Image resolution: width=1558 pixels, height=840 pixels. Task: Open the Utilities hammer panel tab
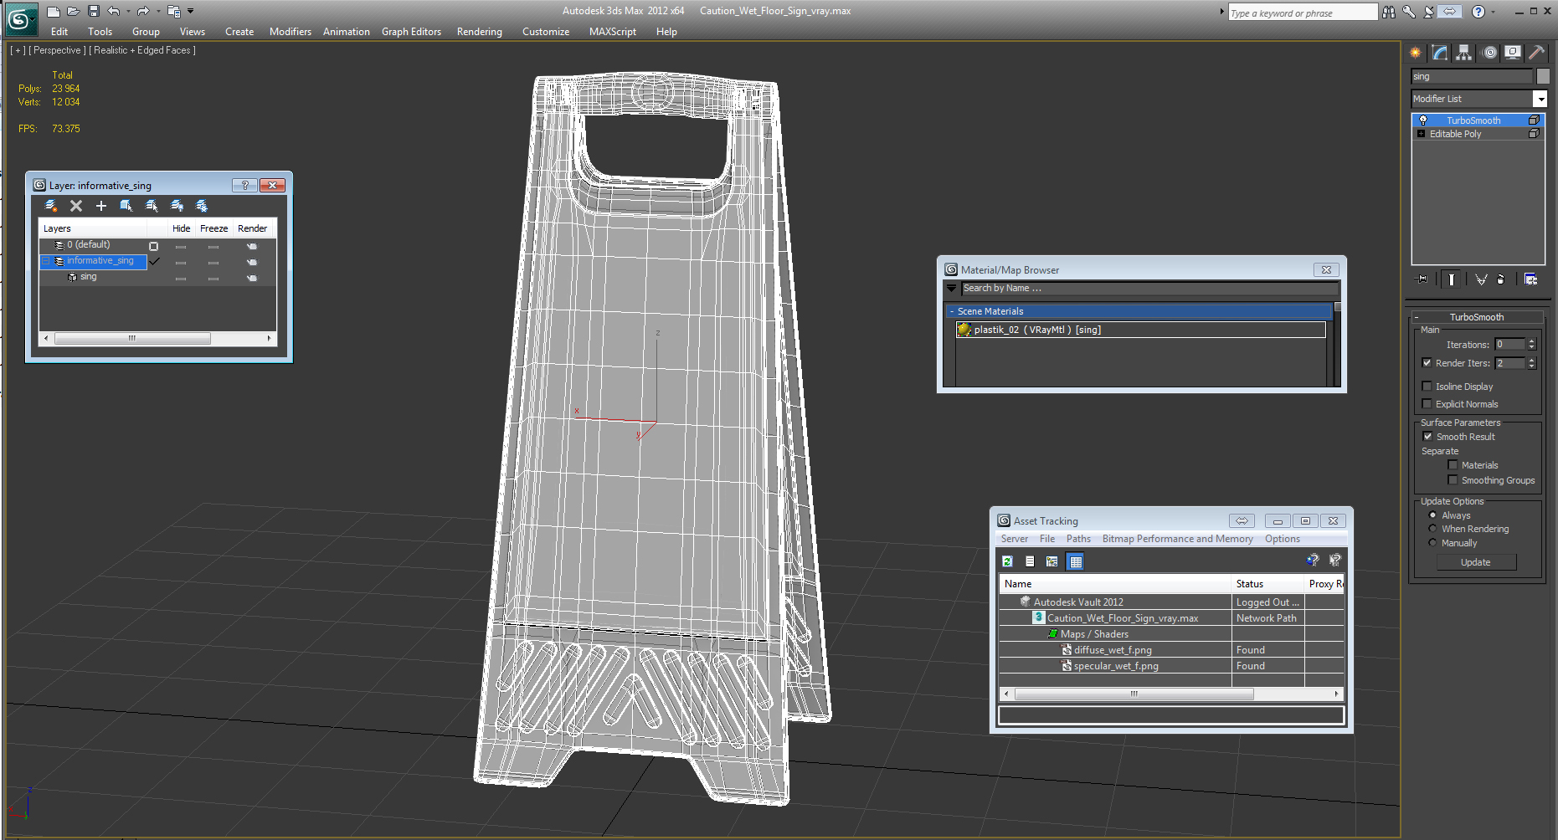1536,52
